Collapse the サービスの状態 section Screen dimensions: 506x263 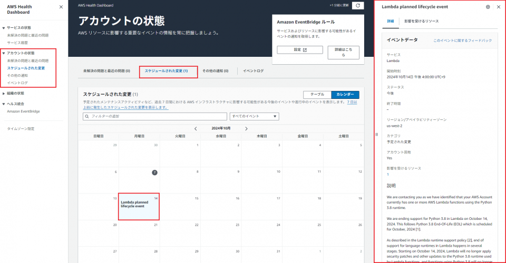point(4,28)
